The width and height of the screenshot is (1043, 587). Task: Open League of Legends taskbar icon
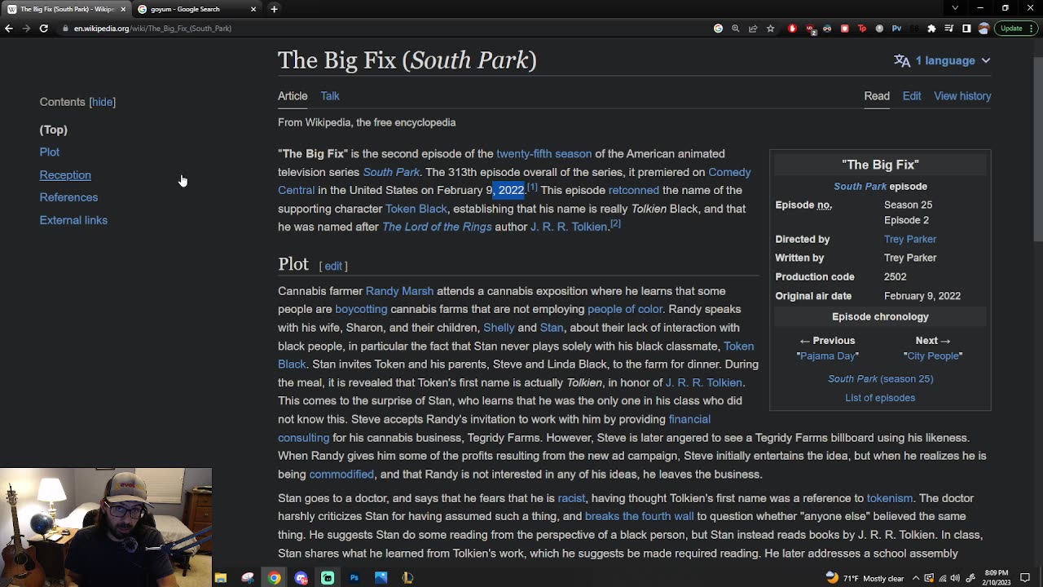click(407, 578)
